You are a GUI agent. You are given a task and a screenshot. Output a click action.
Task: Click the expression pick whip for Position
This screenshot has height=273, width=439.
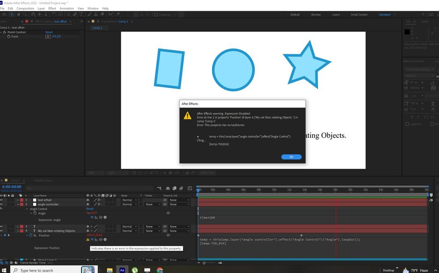101,240
